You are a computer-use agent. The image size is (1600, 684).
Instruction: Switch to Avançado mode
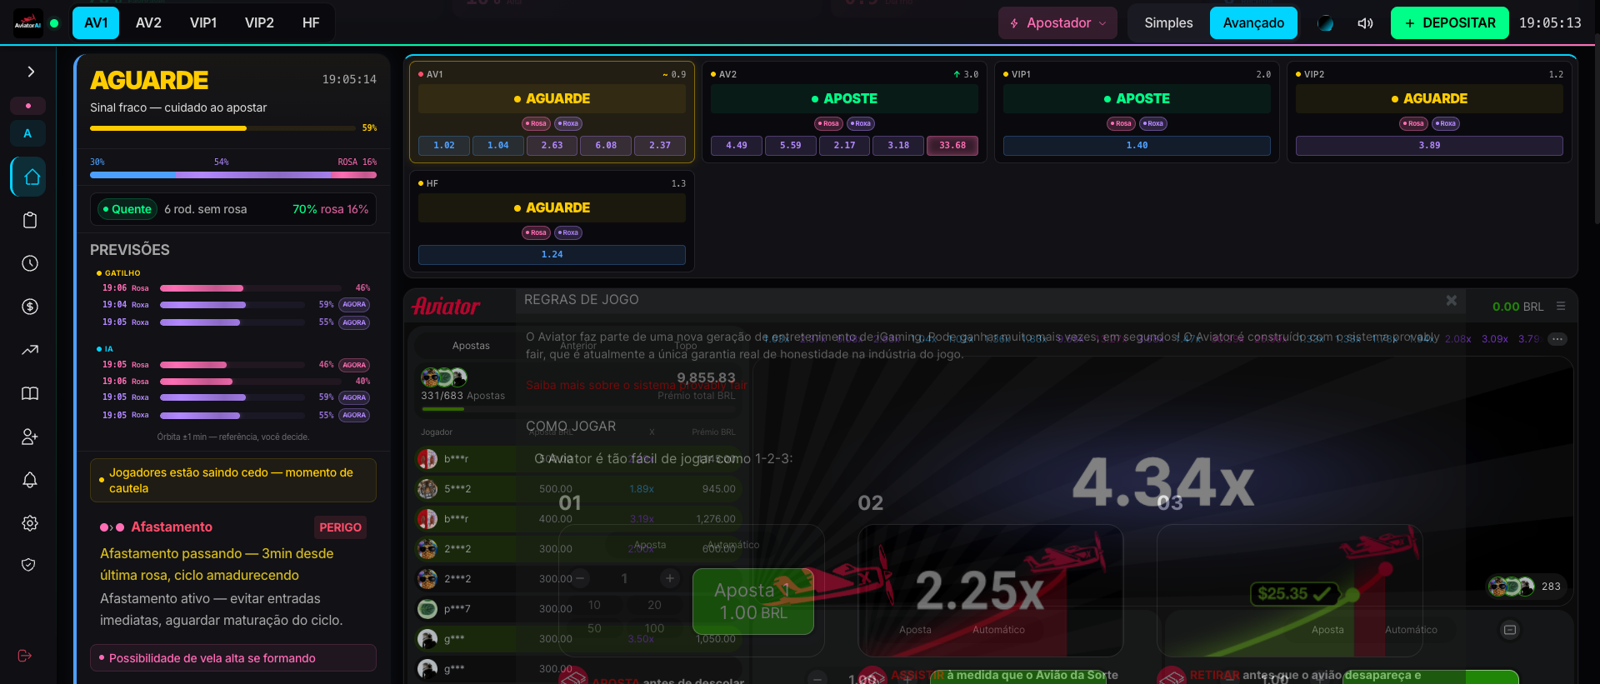[x=1253, y=23]
